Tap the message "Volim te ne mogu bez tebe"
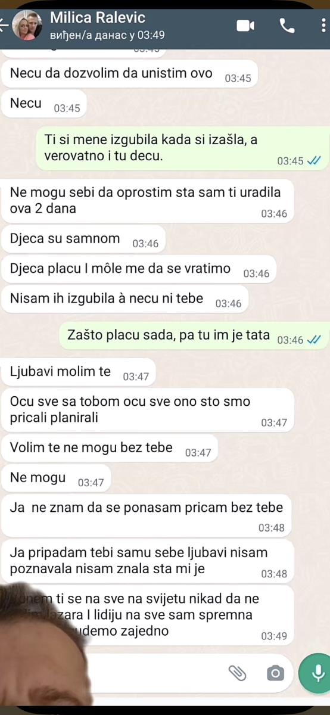 [x=110, y=449]
